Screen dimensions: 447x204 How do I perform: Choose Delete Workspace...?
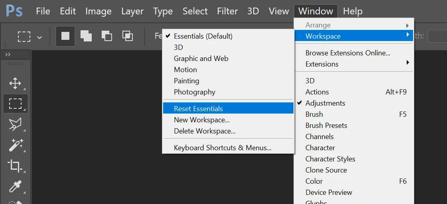228,131
